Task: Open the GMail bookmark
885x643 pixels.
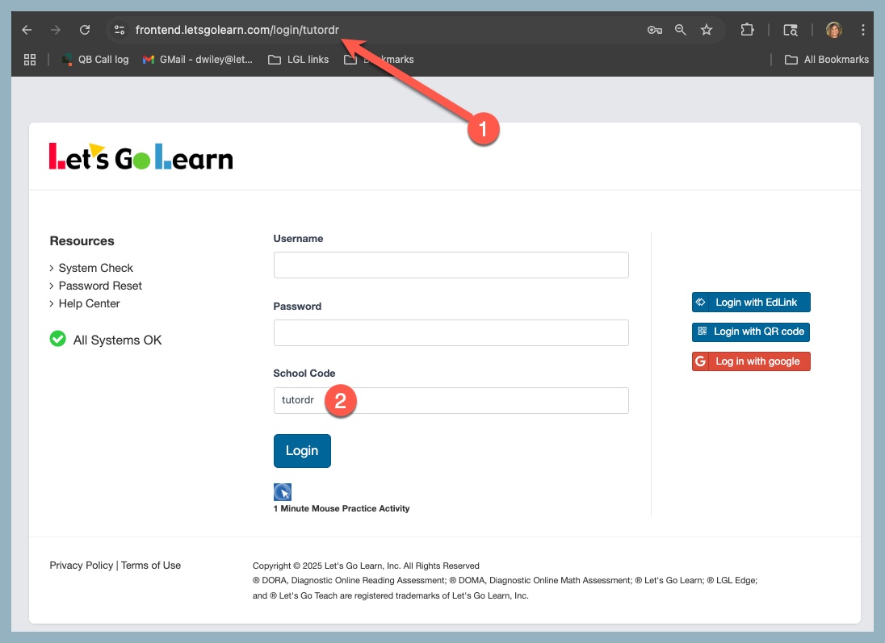Action: pyautogui.click(x=197, y=59)
